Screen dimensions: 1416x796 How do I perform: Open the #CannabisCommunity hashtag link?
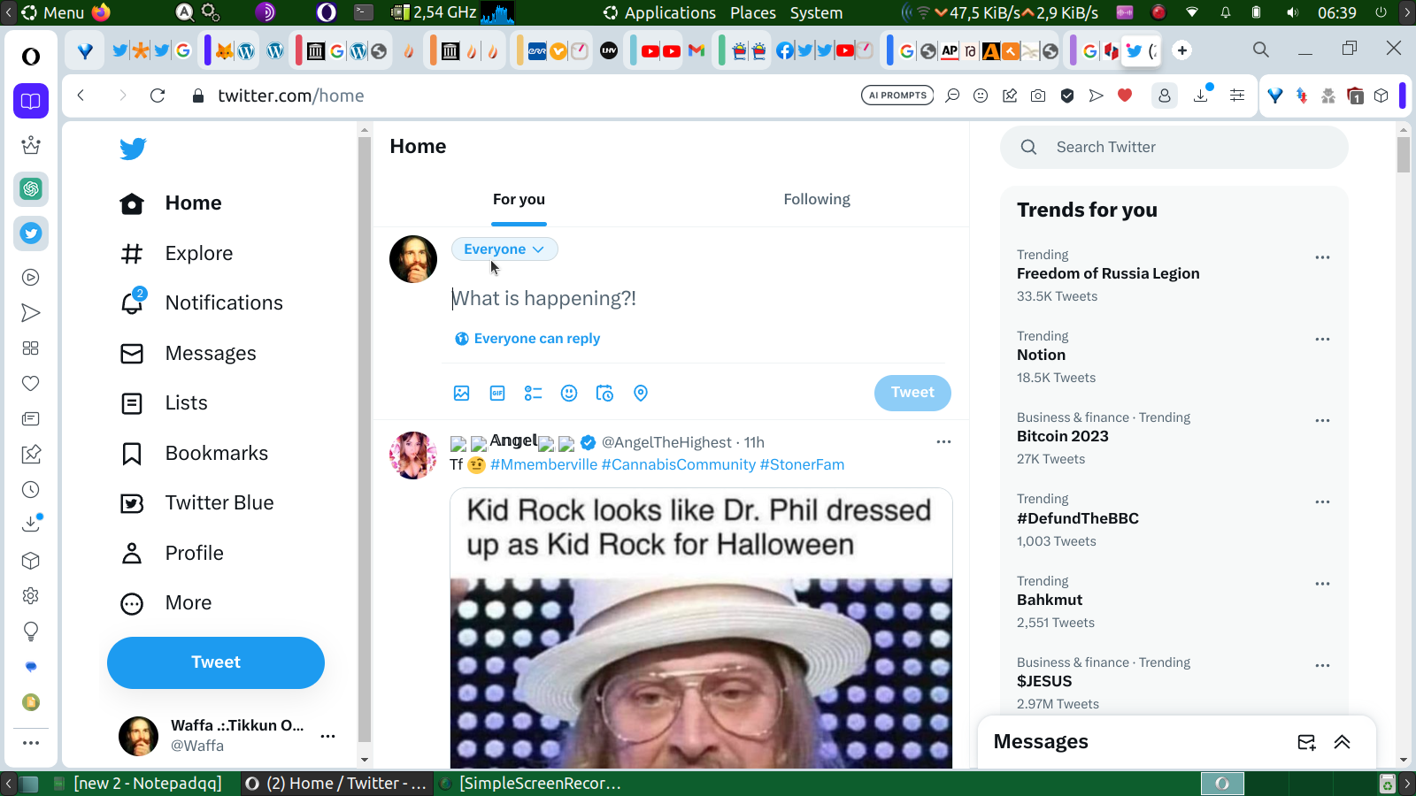click(679, 464)
